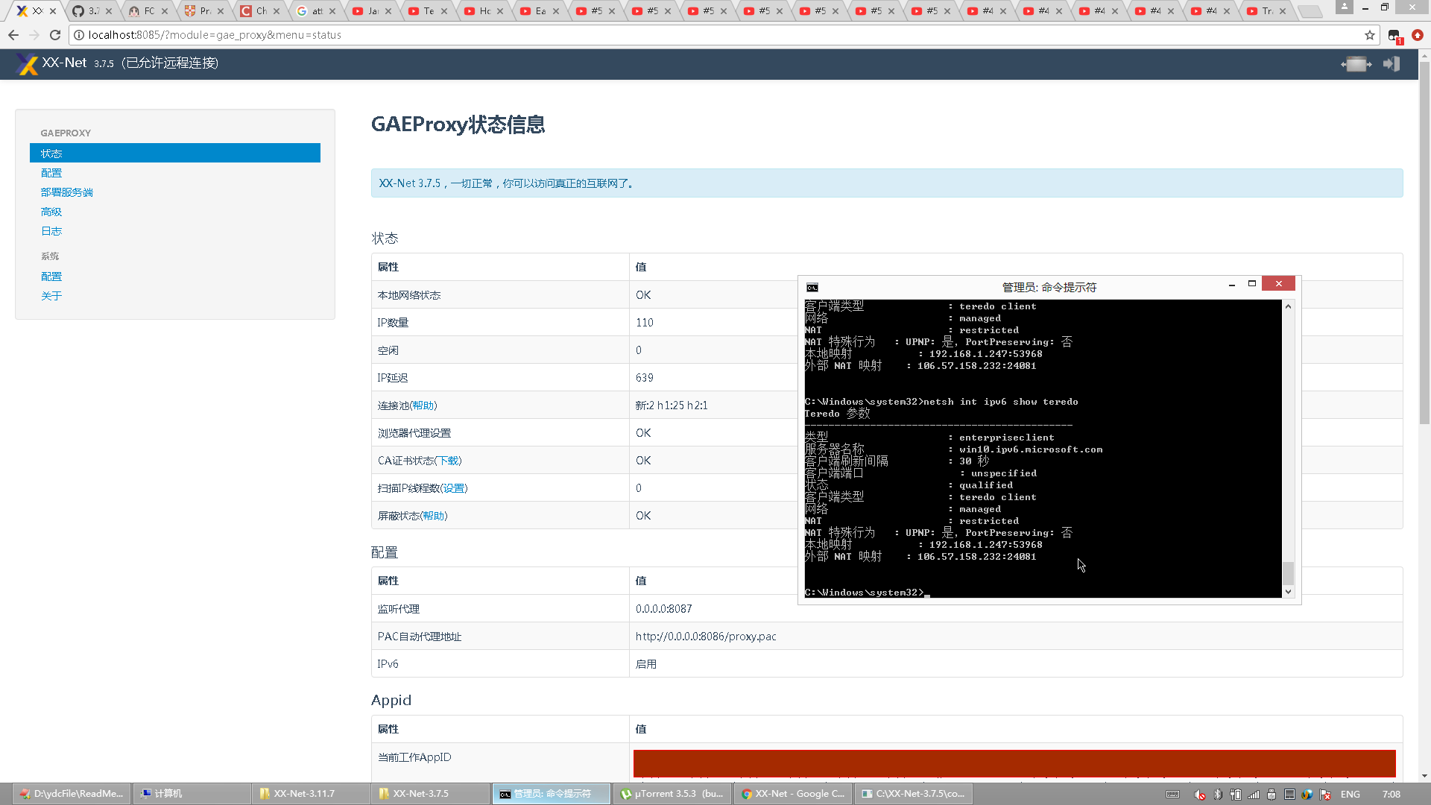Click the red AppID value bar
Viewport: 1431px width, 805px height.
(1014, 764)
